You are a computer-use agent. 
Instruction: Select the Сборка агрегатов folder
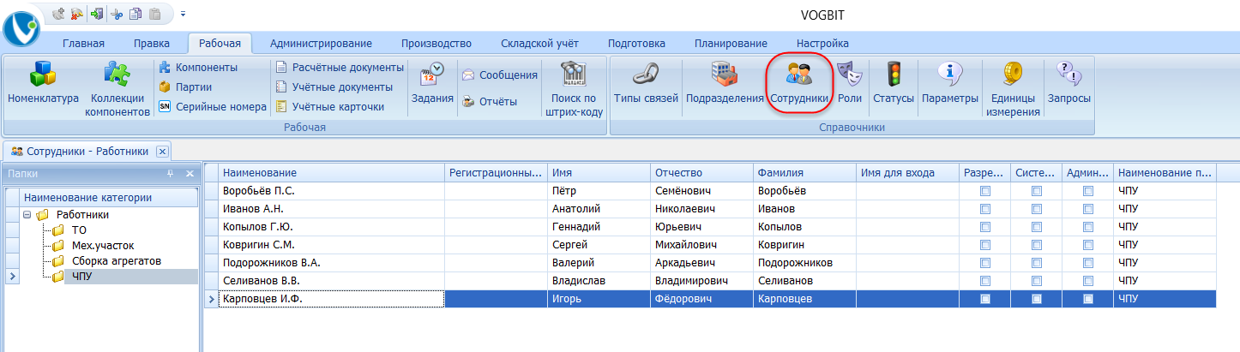[117, 260]
